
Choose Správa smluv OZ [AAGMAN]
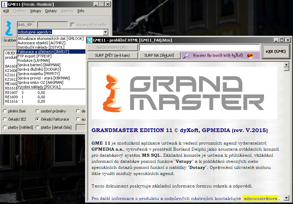pyautogui.click(x=51, y=82)
